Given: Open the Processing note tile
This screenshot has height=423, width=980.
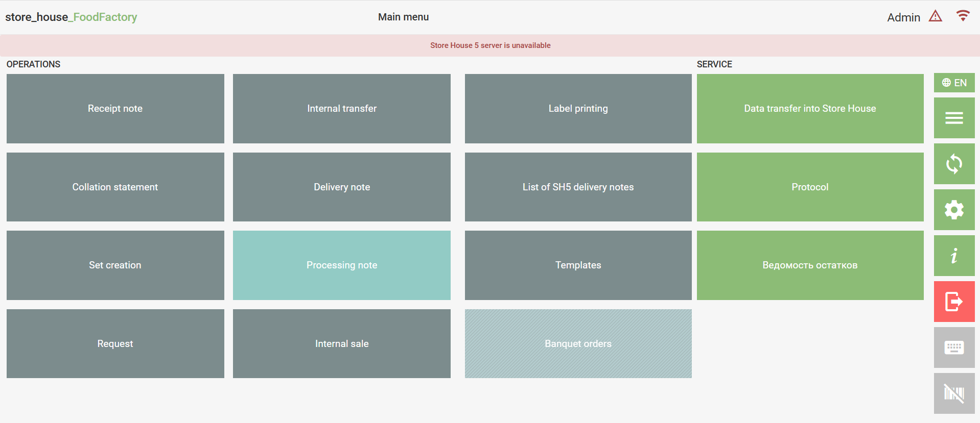Looking at the screenshot, I should tap(341, 265).
